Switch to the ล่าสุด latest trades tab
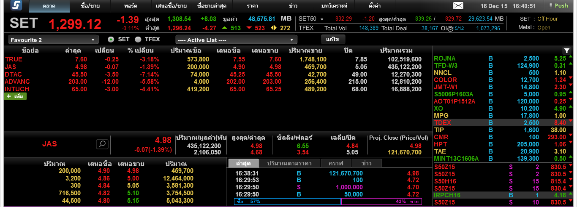577x207 pixels. 244,163
